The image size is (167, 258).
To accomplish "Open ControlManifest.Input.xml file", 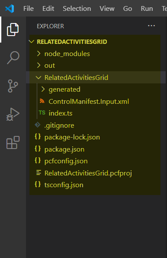I will [x=89, y=102].
